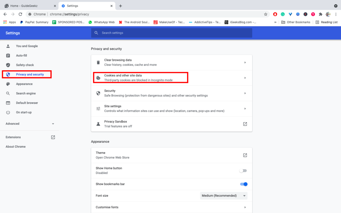Click the Theme row text
This screenshot has width=341, height=213.
pyautogui.click(x=113, y=155)
